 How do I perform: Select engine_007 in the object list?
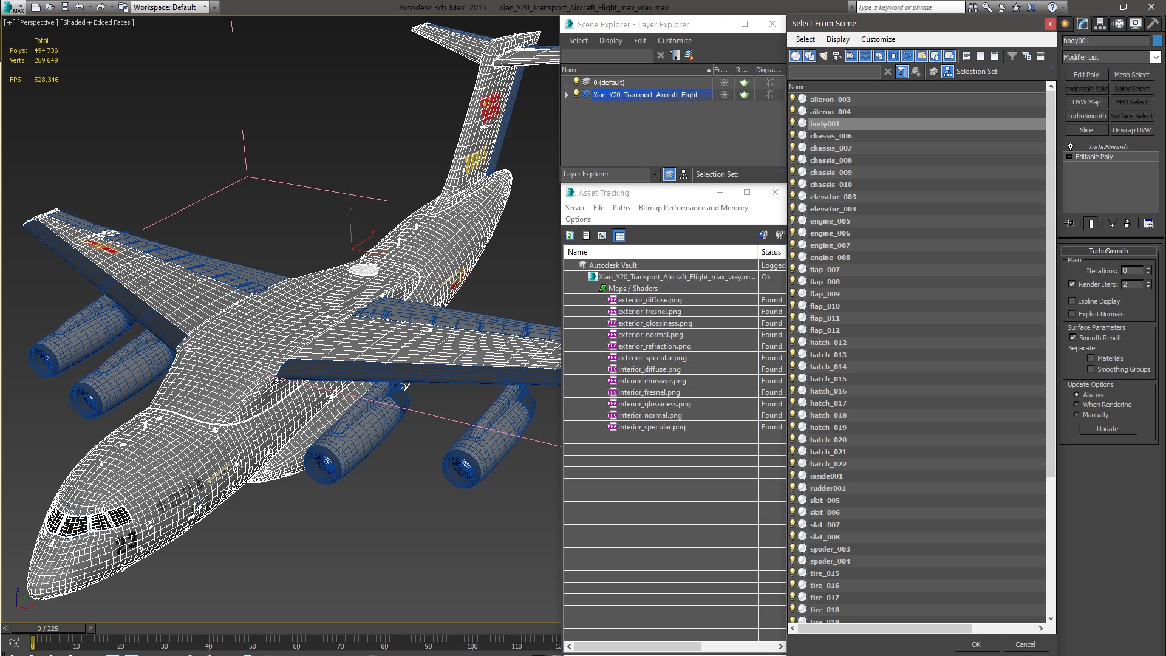[830, 245]
